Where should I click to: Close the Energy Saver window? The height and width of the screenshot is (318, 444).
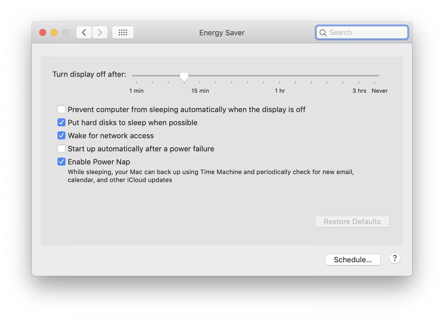click(43, 32)
